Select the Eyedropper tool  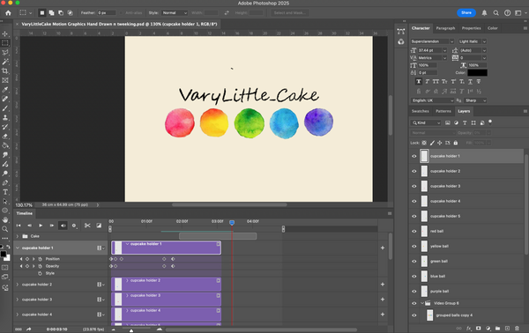tap(5, 90)
